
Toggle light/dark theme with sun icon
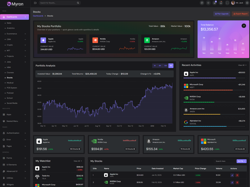(x=208, y=3)
